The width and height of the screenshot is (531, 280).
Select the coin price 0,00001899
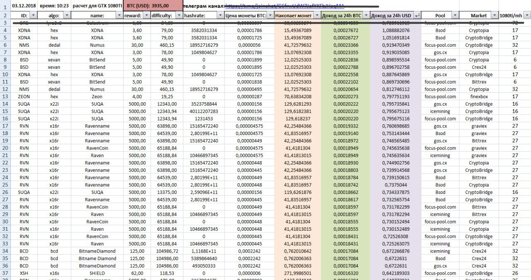click(249, 60)
